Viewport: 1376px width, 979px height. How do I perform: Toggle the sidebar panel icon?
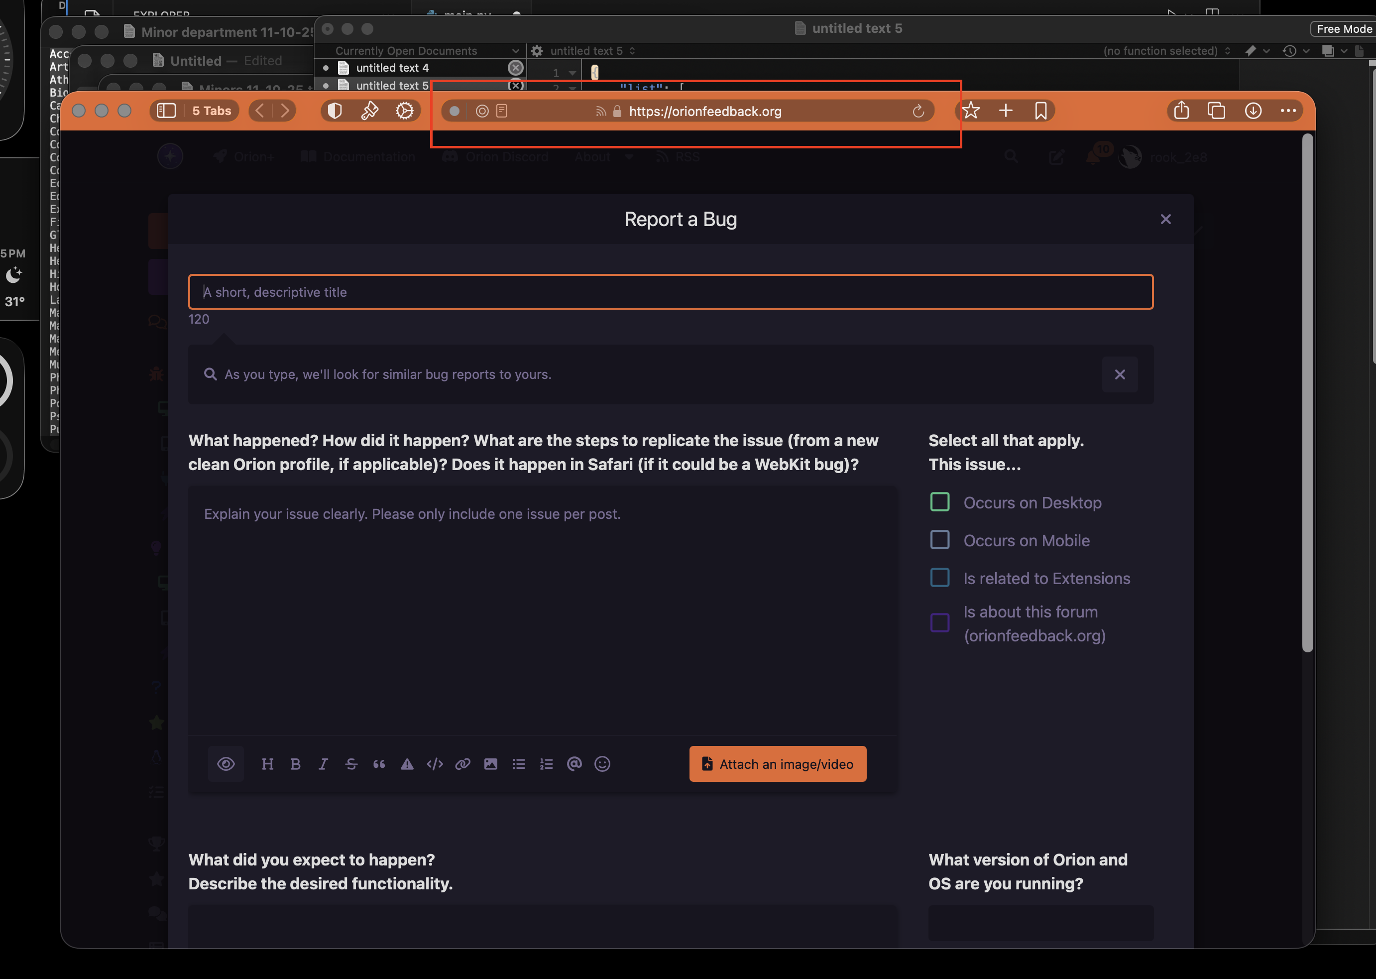tap(166, 111)
